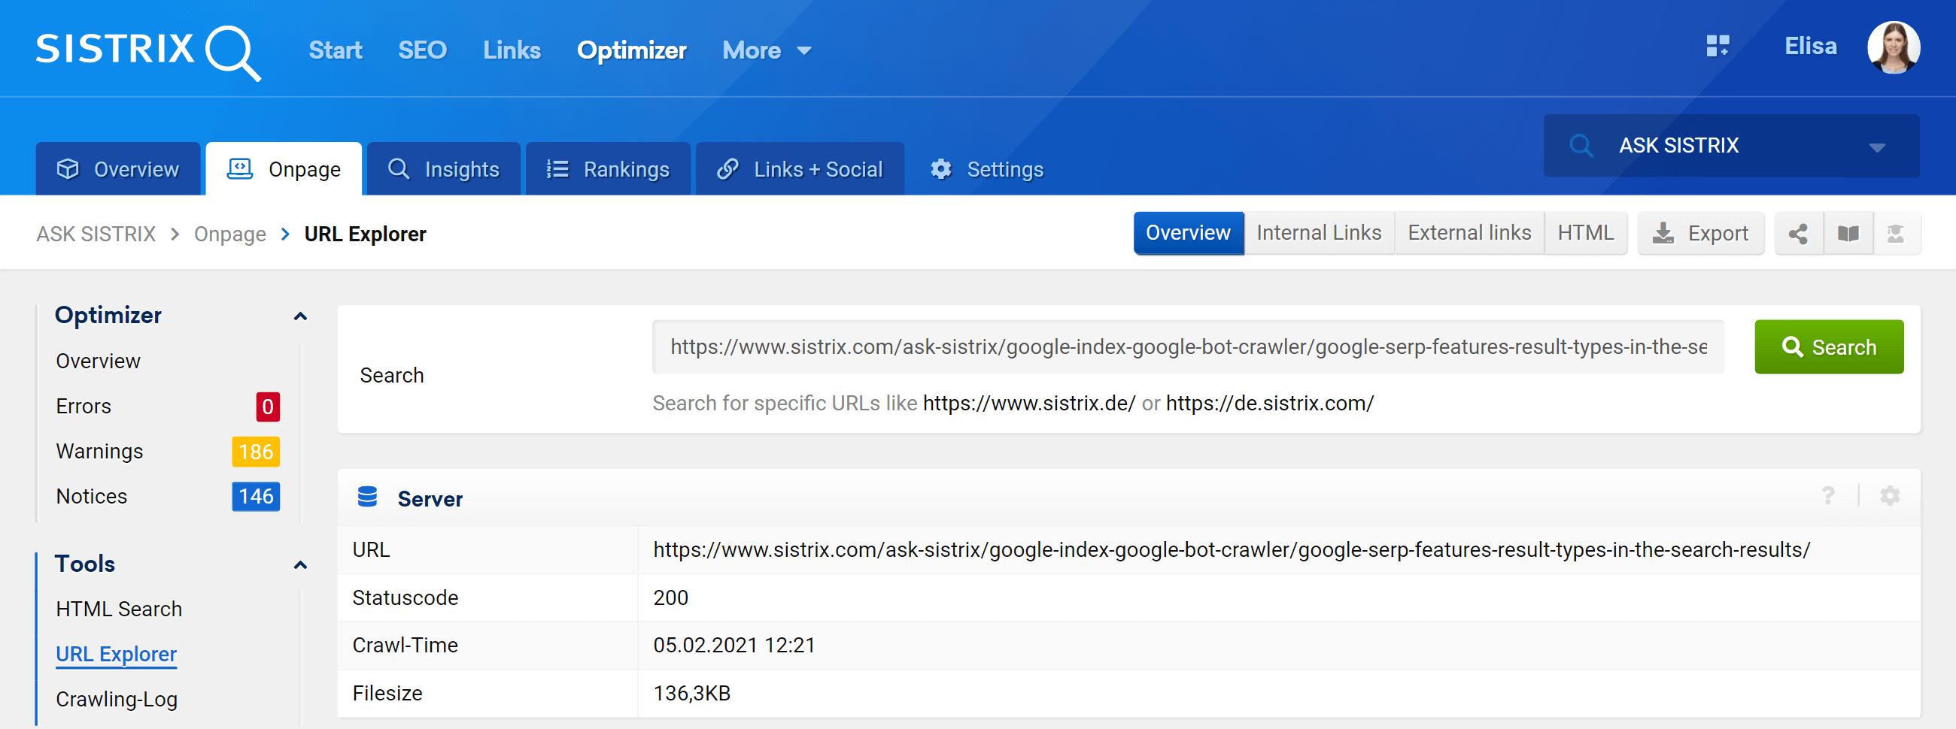This screenshot has height=729, width=1956.
Task: Open the Rankings tab
Action: (607, 169)
